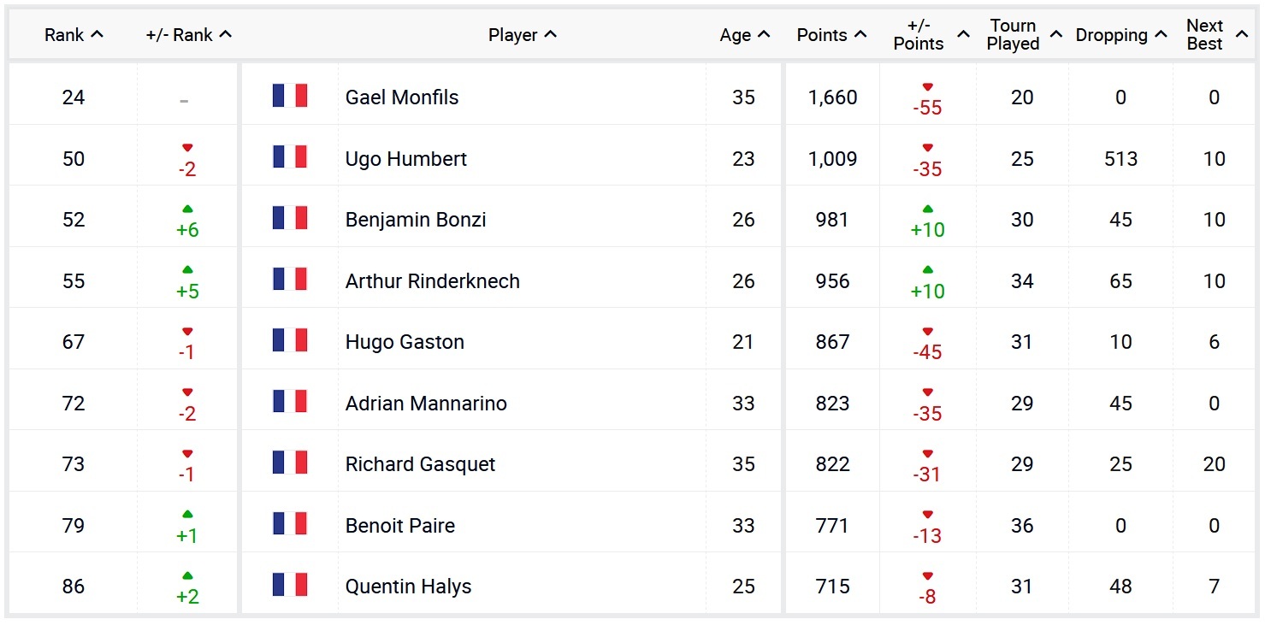The image size is (1265, 625).
Task: Open Benoit Paire's player link
Action: [x=400, y=525]
